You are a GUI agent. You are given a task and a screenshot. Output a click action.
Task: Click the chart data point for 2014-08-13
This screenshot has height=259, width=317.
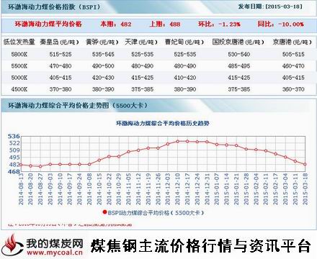coord(21,165)
